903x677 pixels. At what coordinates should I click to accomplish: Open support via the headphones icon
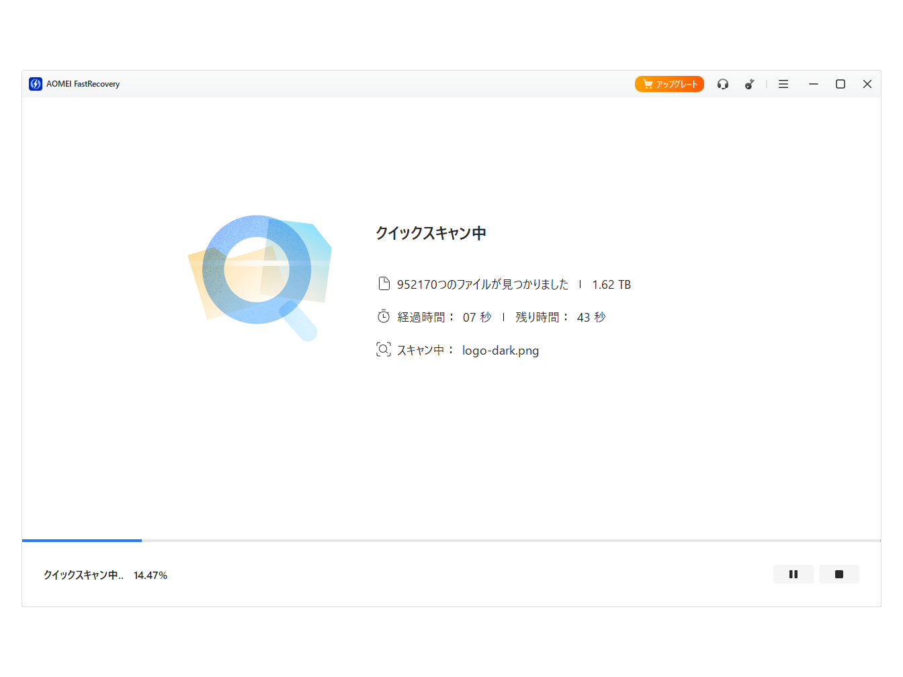coord(723,84)
